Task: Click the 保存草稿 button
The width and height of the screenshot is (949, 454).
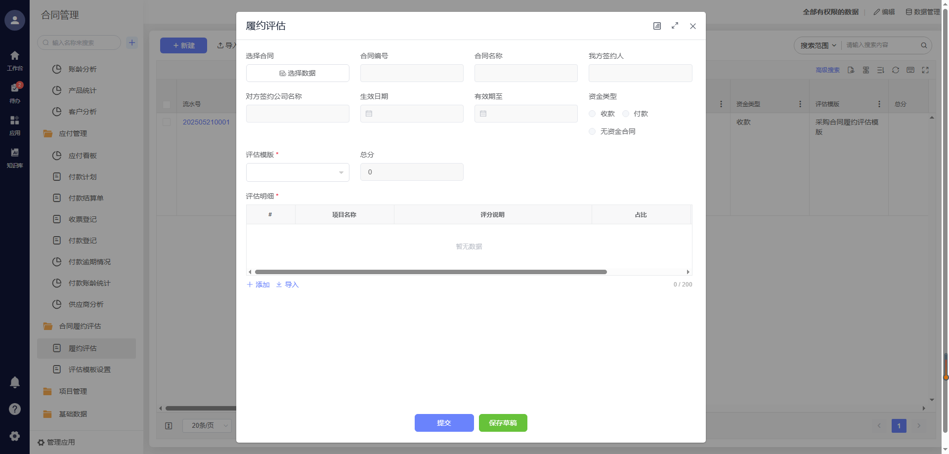Action: [x=503, y=423]
